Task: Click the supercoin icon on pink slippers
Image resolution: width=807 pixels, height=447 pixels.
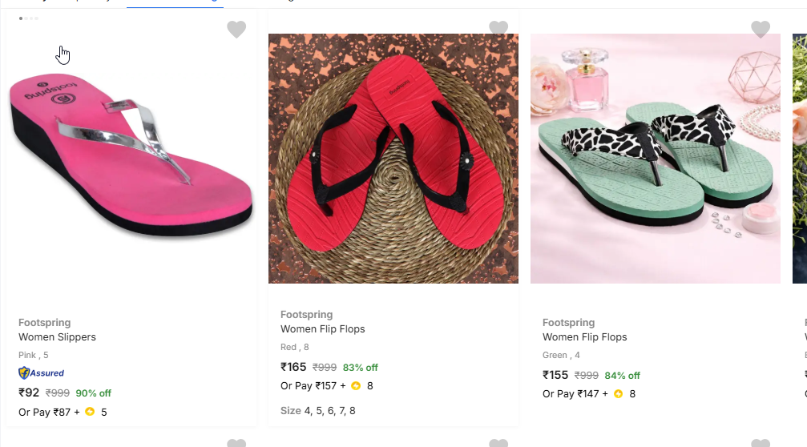Action: [90, 413]
